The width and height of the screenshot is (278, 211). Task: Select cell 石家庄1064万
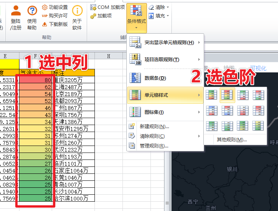tap(73, 171)
